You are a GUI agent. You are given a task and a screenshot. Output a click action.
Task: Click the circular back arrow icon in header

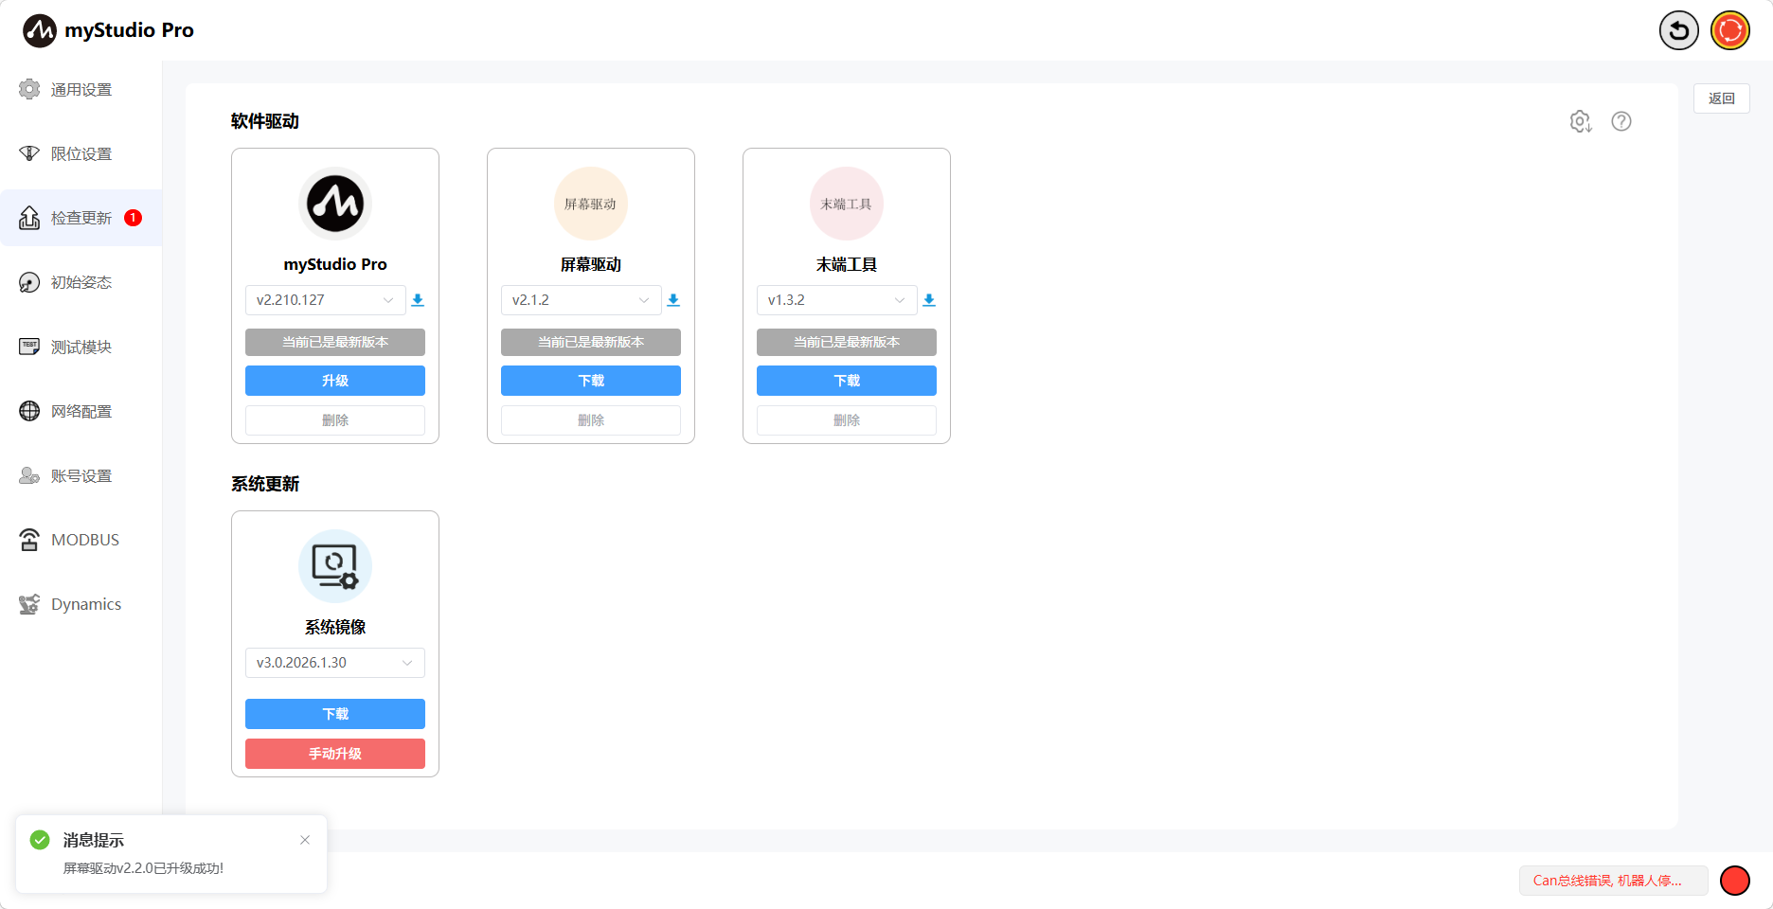click(x=1678, y=30)
